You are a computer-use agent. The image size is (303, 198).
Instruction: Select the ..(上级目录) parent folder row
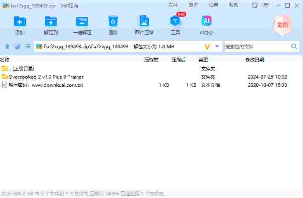(x=151, y=68)
